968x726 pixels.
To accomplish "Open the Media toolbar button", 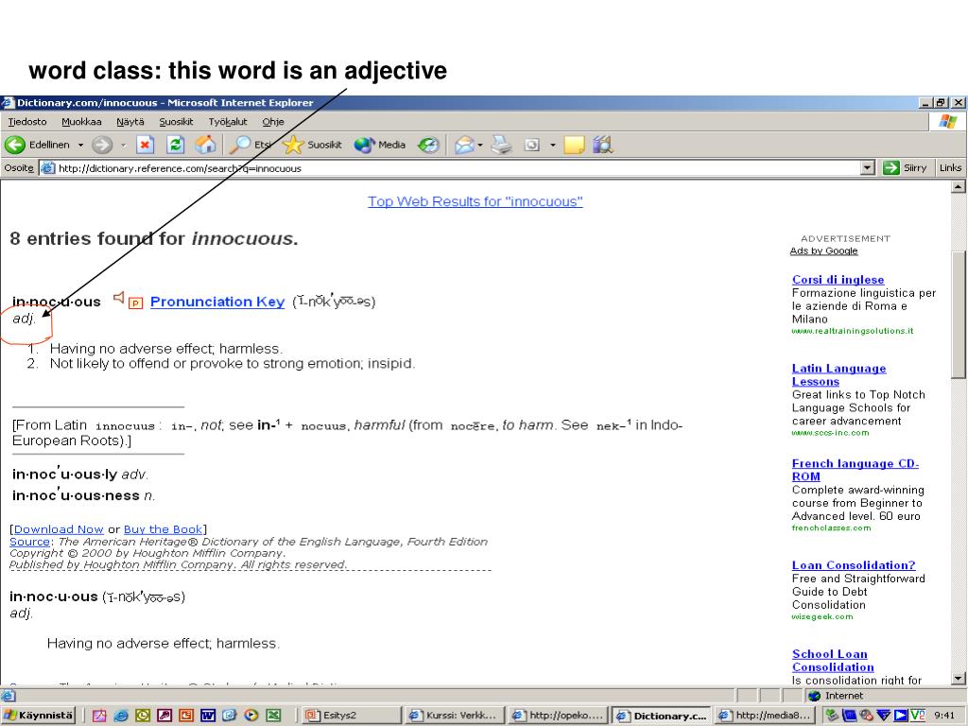I will click(380, 145).
